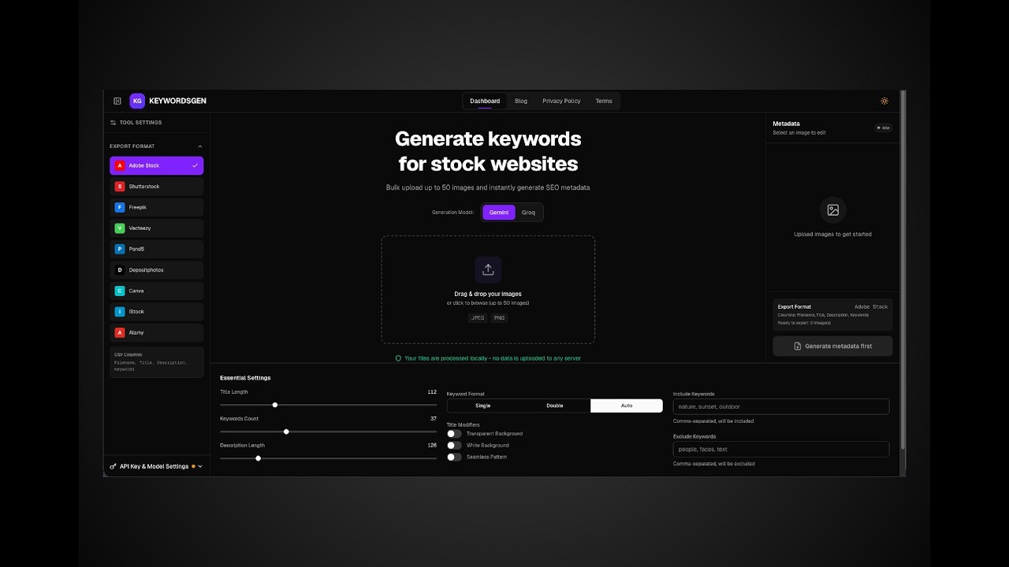Screen dimensions: 1009x567
Task: Click the Canva teal C icon
Action: tap(120, 291)
